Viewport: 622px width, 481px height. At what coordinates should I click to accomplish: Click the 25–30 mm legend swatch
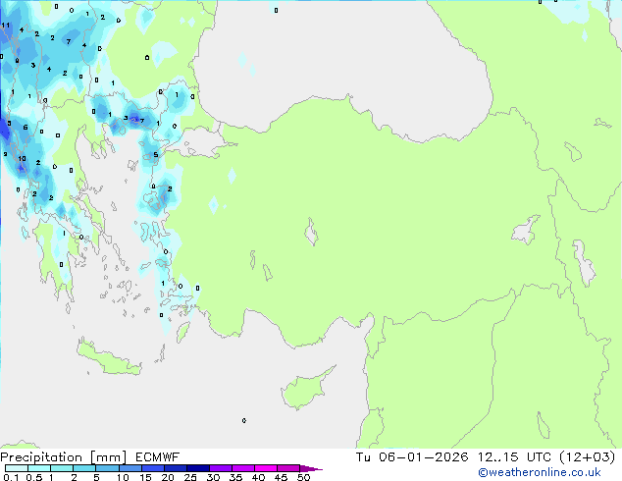[x=198, y=468]
